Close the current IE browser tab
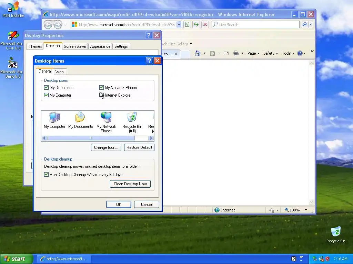This screenshot has height=264, width=353. click(176, 54)
